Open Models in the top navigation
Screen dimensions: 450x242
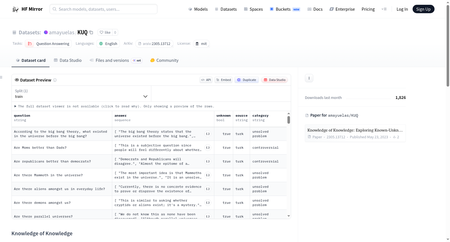point(198,9)
